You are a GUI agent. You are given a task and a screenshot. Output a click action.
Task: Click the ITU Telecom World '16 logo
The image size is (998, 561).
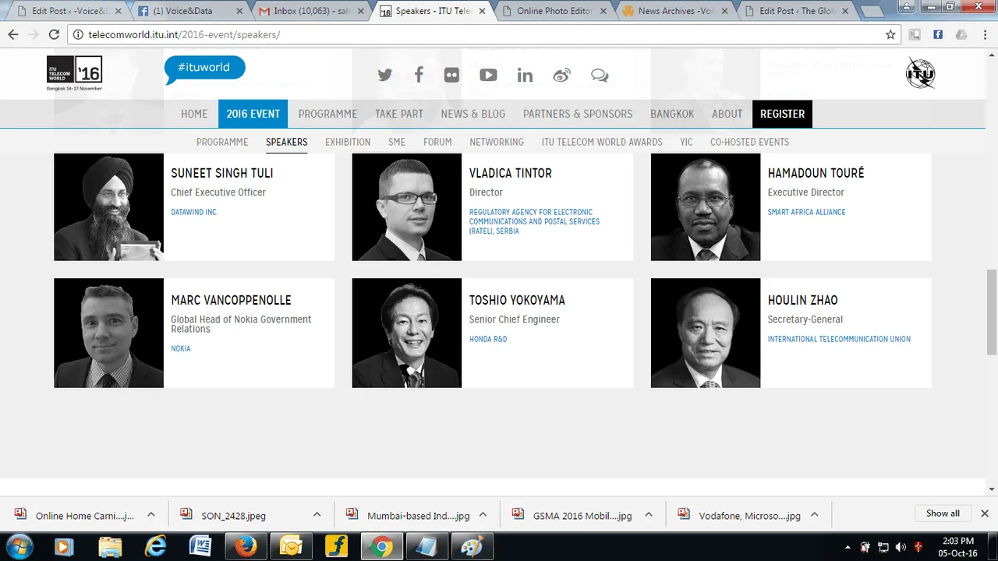click(74, 74)
